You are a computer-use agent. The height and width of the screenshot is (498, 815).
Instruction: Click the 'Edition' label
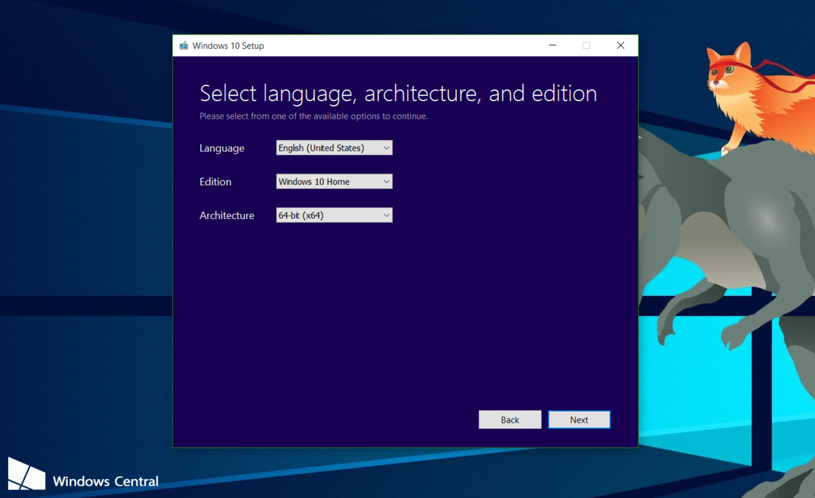215,182
